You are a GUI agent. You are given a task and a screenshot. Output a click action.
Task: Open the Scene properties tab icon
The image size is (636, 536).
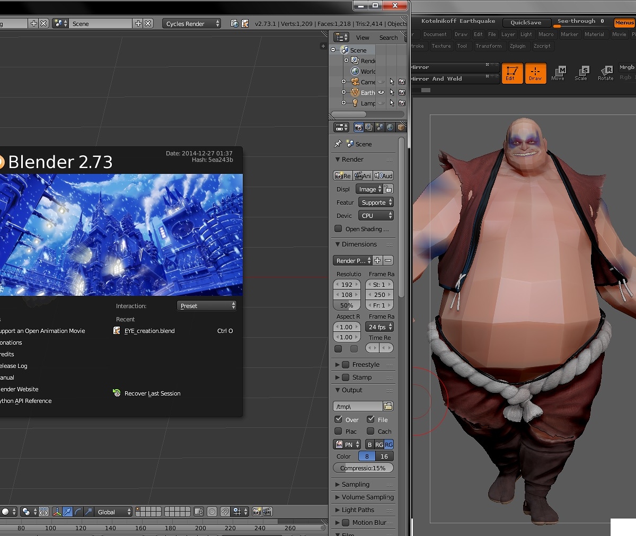379,127
